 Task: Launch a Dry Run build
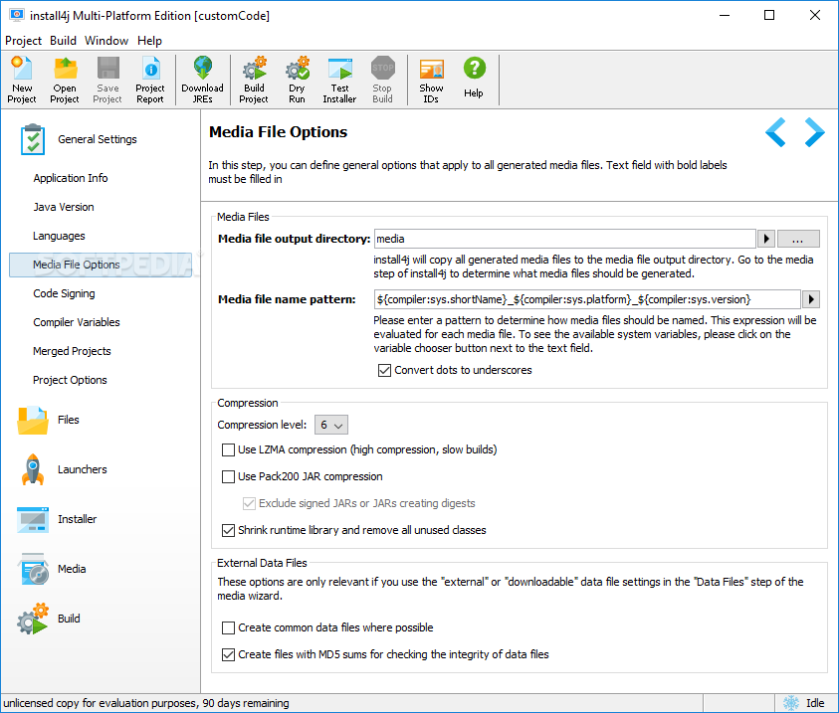click(297, 80)
